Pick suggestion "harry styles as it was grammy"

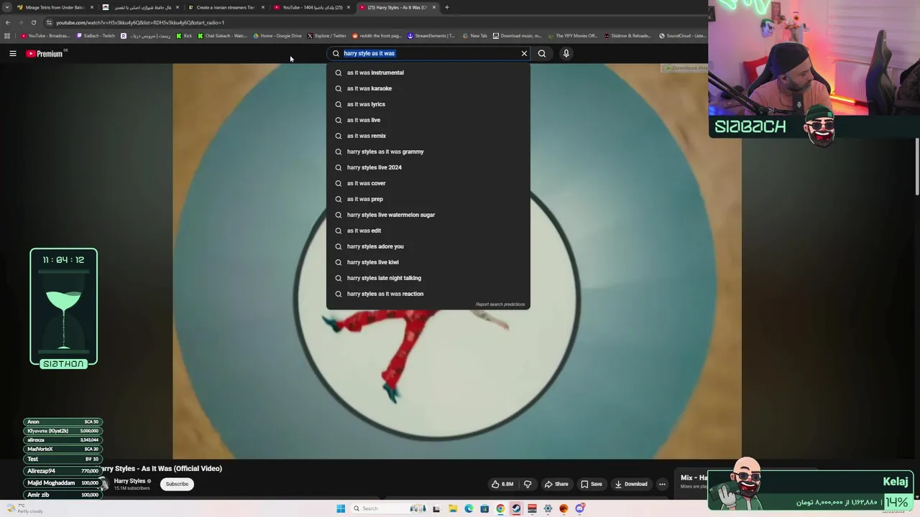428,152
